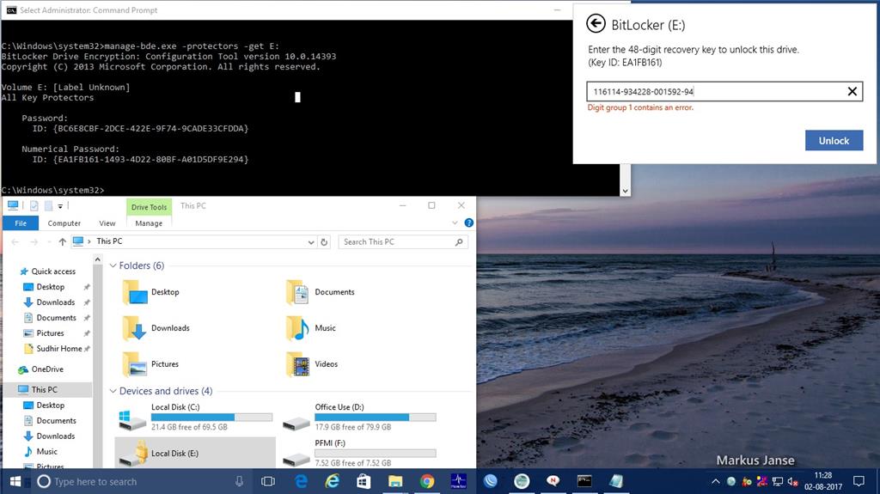880x494 pixels.
Task: Click Properties icon in Quick Access Toolbar
Action: pyautogui.click(x=34, y=206)
